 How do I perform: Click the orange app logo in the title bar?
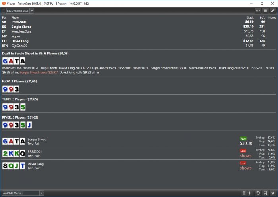coord(4,4)
